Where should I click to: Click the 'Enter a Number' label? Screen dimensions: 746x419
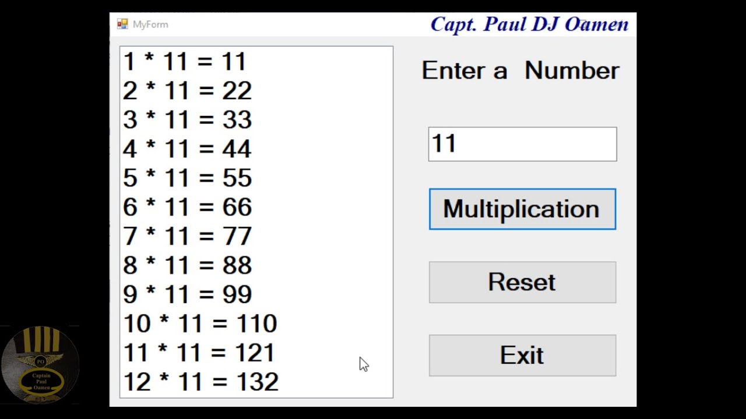520,70
